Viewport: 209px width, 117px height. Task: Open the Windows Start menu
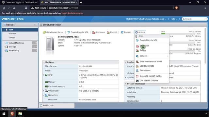tap(4, 114)
